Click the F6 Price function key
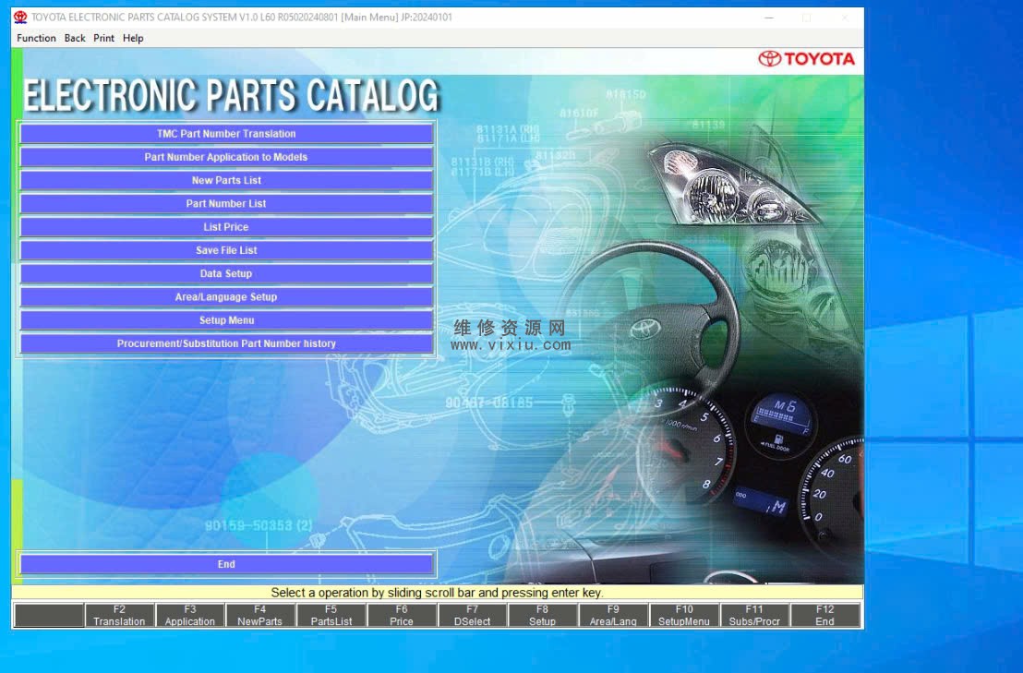 click(402, 616)
